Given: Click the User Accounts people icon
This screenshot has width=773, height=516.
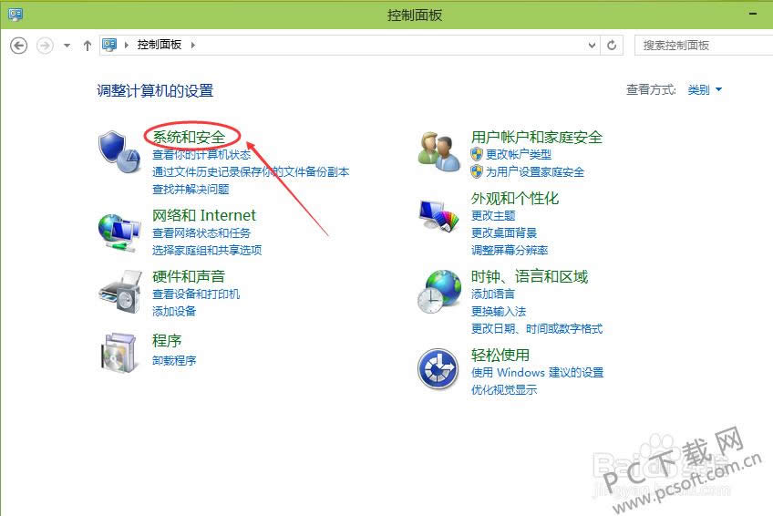Looking at the screenshot, I should 438,150.
